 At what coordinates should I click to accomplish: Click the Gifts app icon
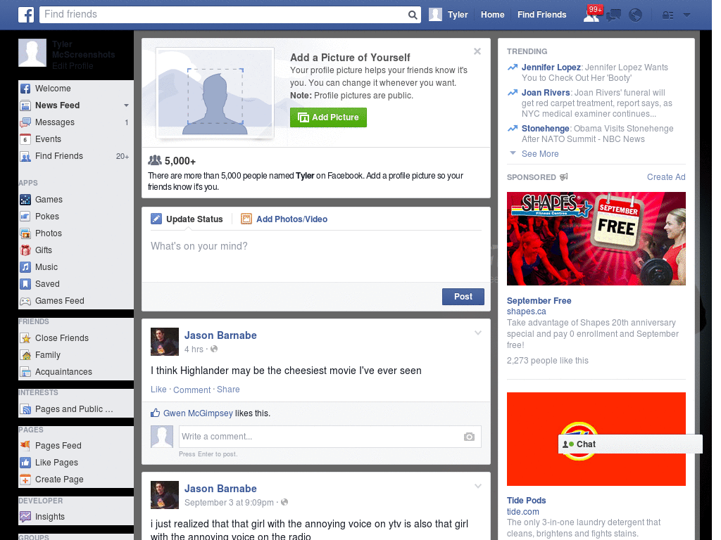click(x=26, y=250)
